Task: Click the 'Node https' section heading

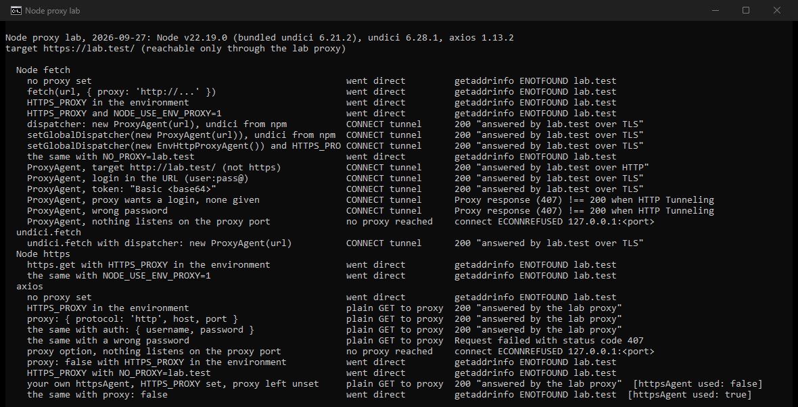Action: click(43, 254)
